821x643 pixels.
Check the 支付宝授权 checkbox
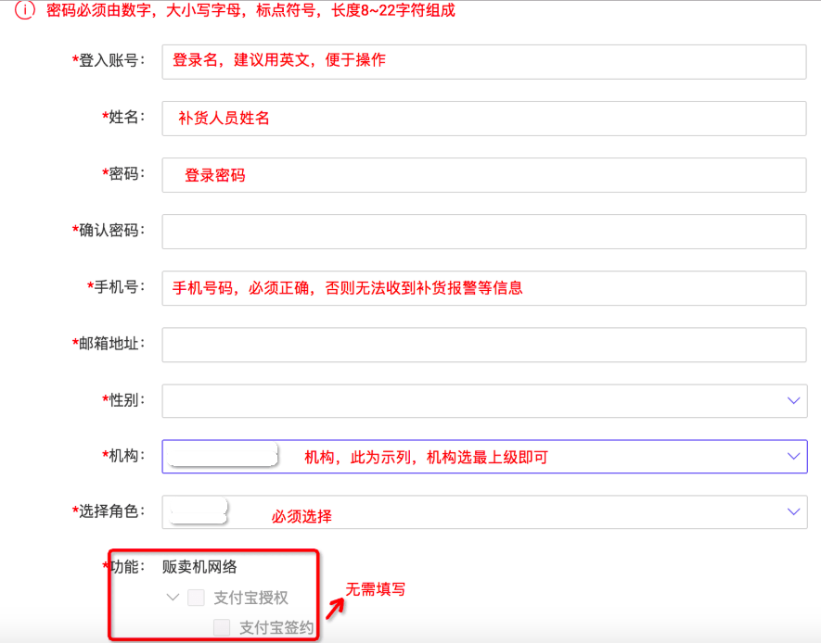click(x=196, y=598)
